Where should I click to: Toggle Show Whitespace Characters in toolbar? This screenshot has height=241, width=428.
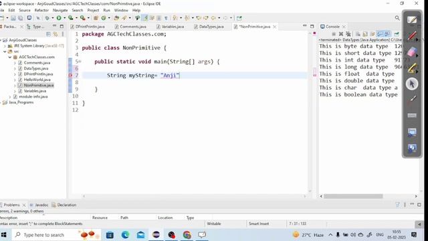(166, 18)
